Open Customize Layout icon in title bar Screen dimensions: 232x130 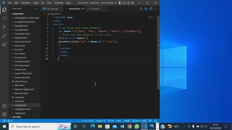tap(132, 3)
